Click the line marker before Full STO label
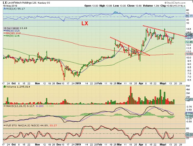 click(x=5, y=125)
